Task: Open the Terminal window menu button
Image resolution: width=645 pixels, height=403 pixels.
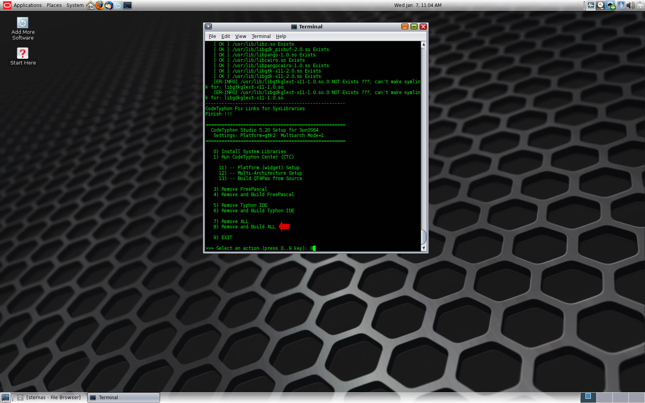Action: pos(208,26)
